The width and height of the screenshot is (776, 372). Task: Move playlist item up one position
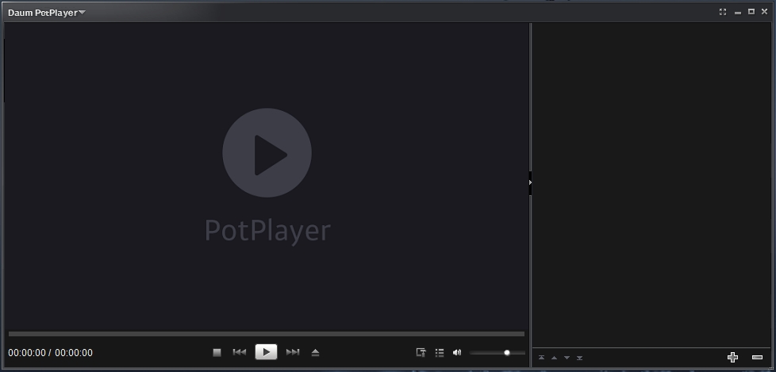coord(554,359)
